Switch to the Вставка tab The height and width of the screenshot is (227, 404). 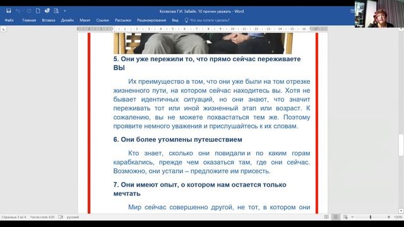[x=49, y=20]
